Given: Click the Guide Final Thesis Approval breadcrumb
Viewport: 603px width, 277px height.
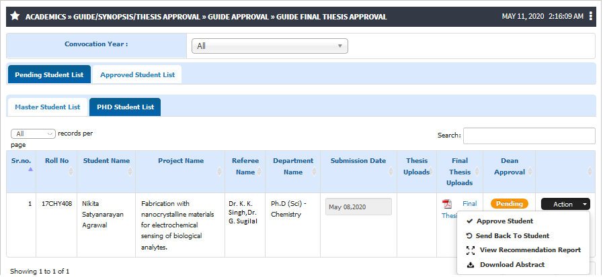Looking at the screenshot, I should [x=331, y=17].
